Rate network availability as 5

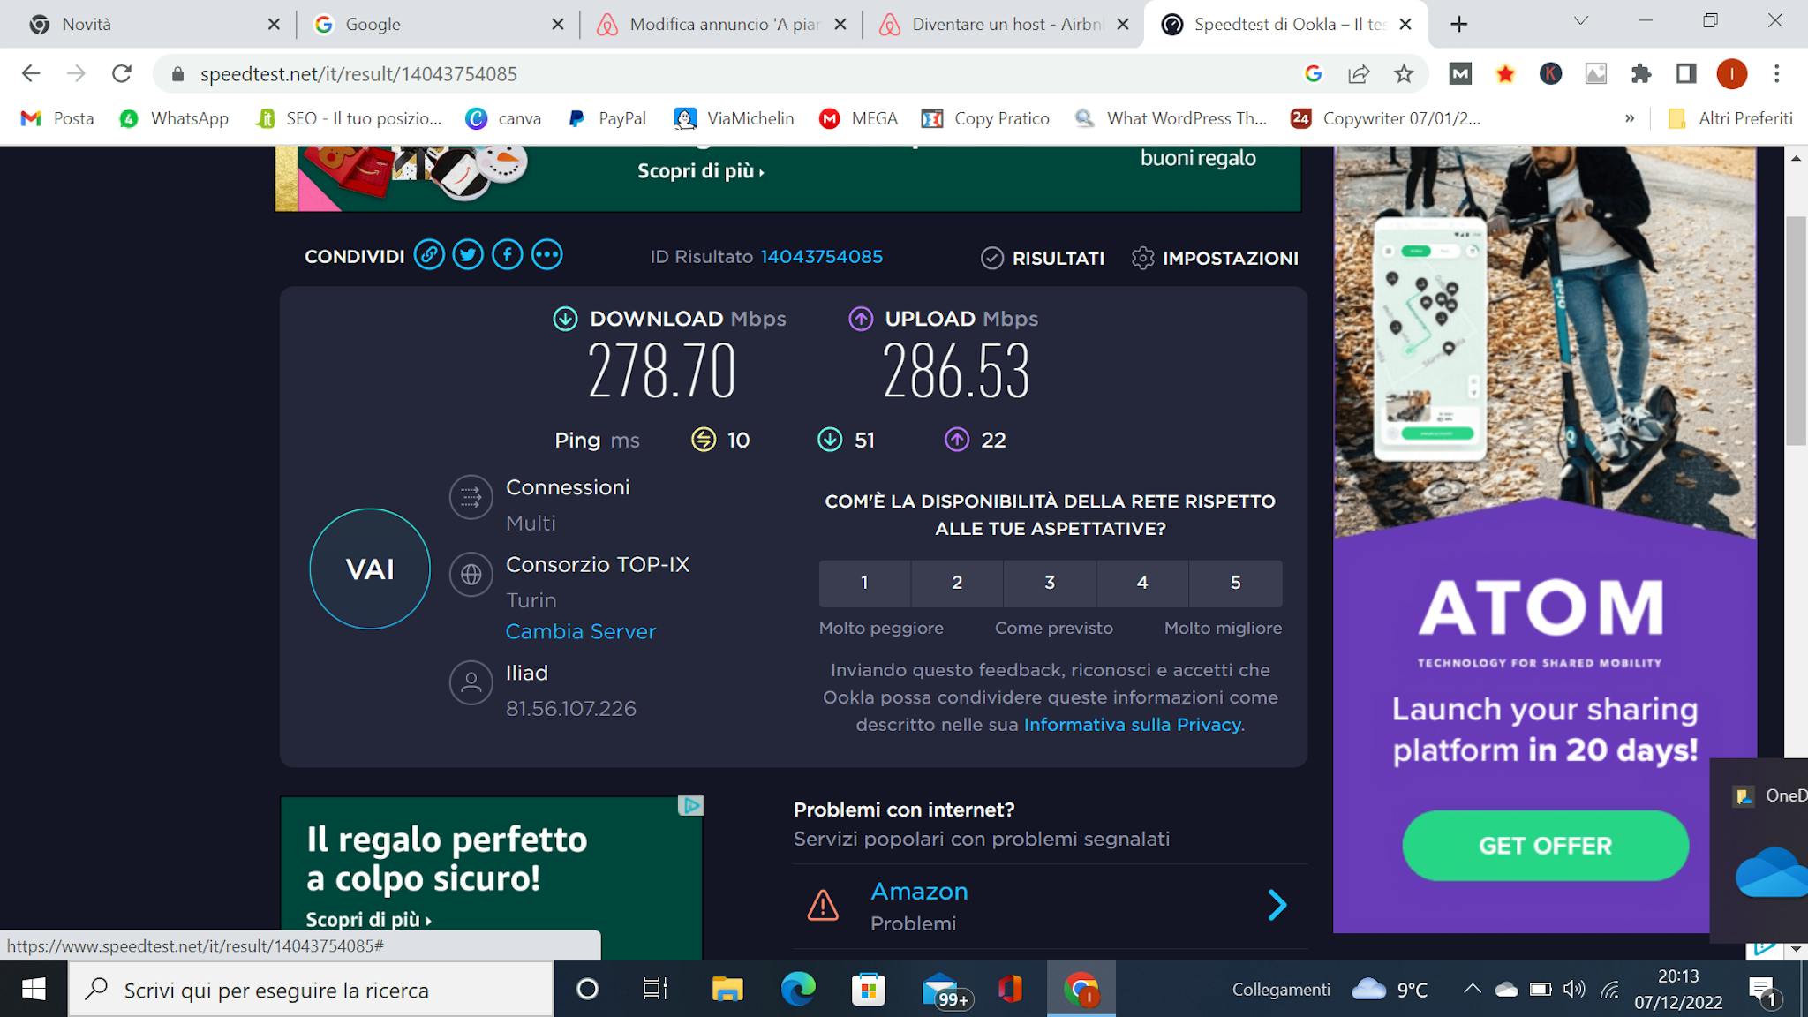[1235, 583]
